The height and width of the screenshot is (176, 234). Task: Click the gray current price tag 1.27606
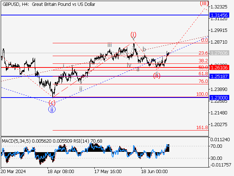pos(219,53)
